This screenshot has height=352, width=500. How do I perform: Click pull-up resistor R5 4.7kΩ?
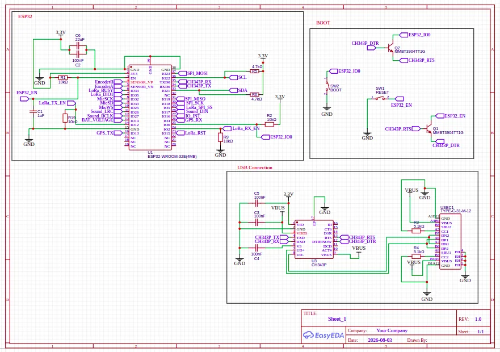255,71
